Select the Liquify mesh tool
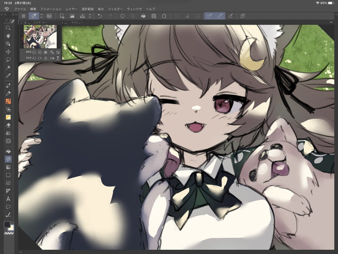The image size is (338, 254). (x=8, y=141)
